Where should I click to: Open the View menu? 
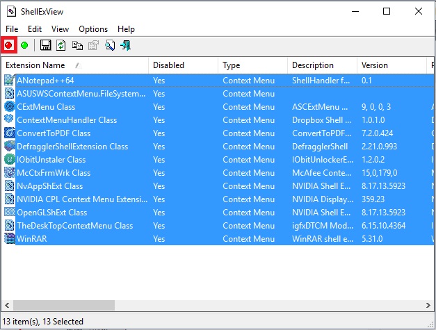click(x=60, y=29)
